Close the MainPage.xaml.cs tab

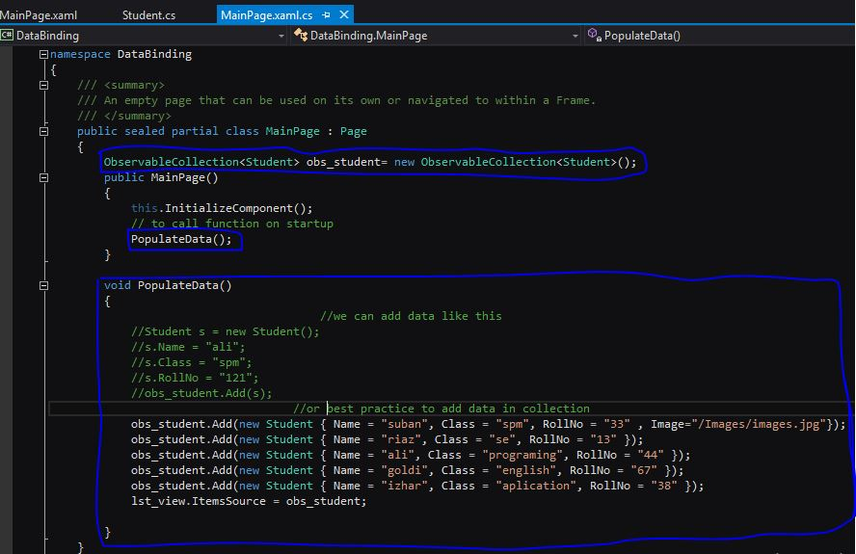coord(344,15)
